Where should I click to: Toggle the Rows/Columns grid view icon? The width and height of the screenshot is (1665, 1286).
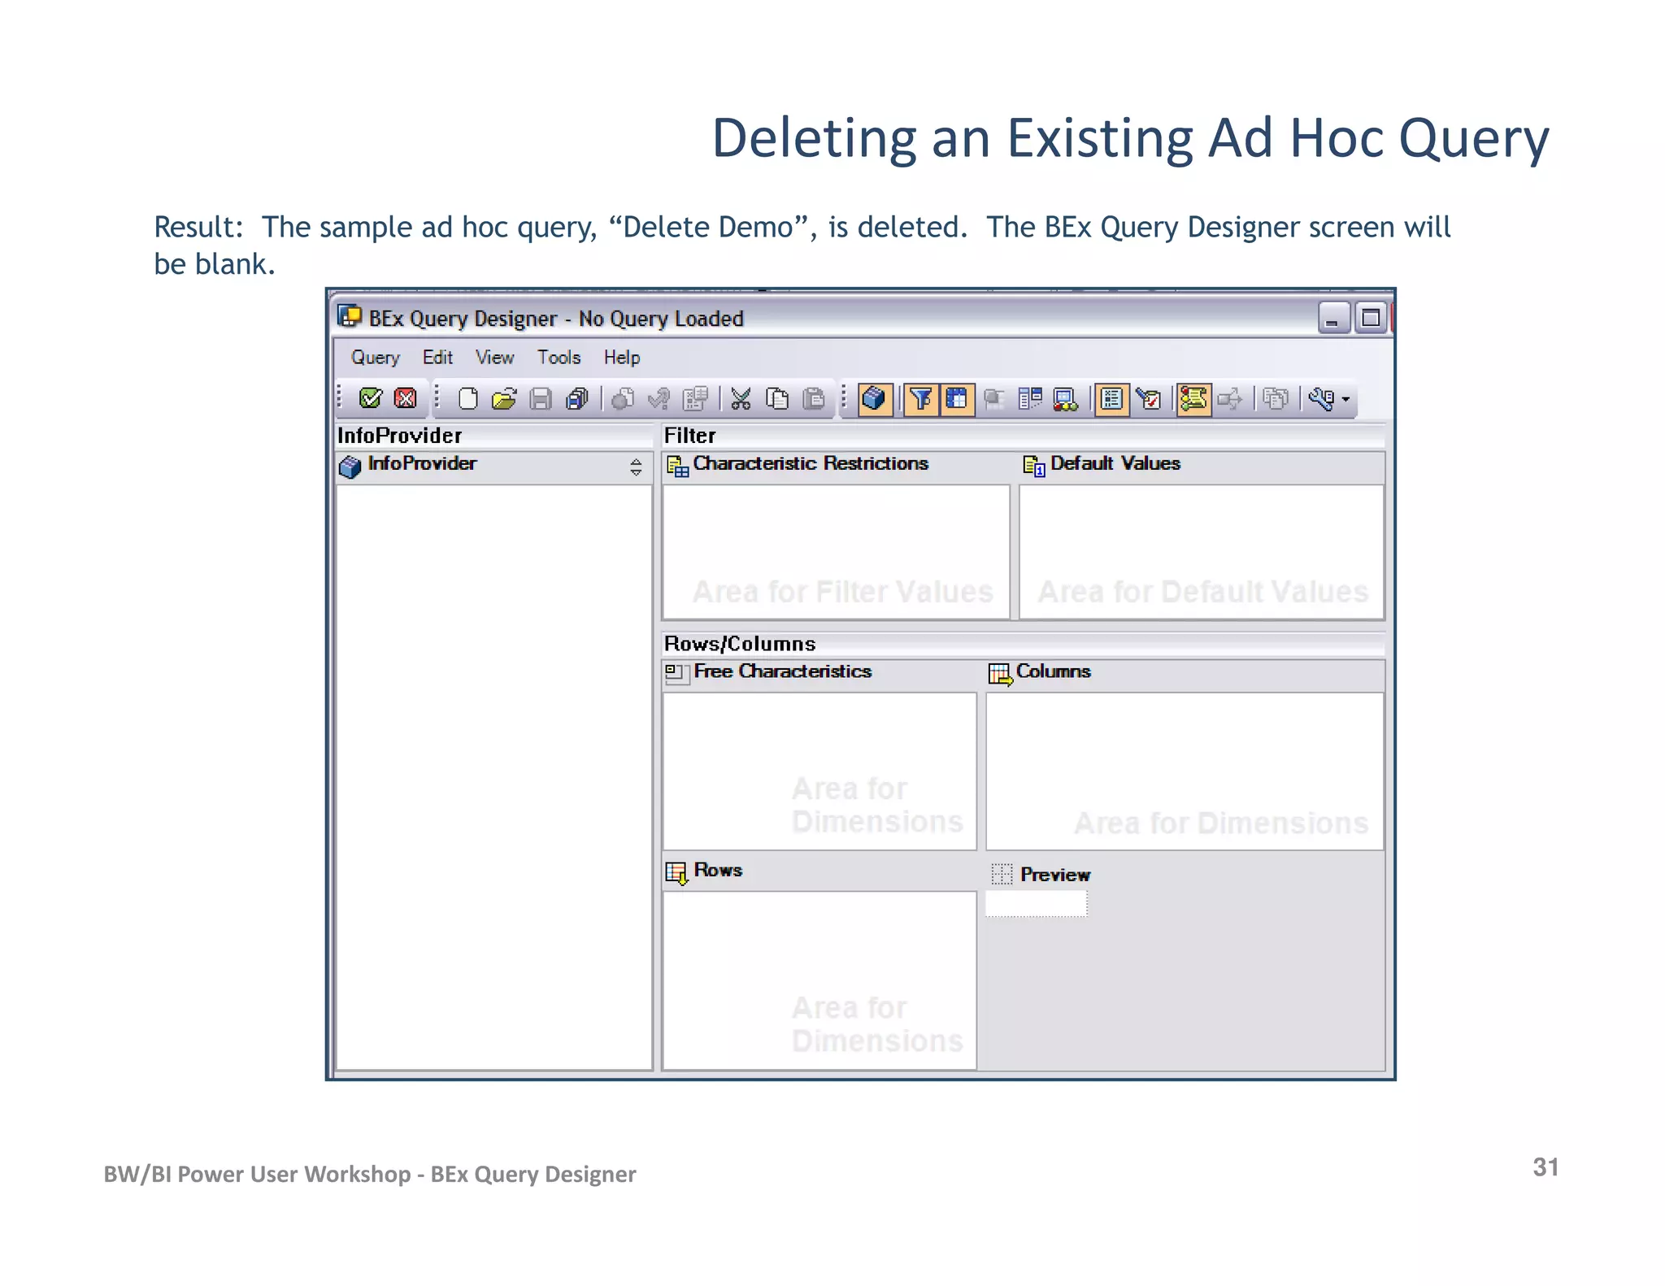tap(958, 399)
